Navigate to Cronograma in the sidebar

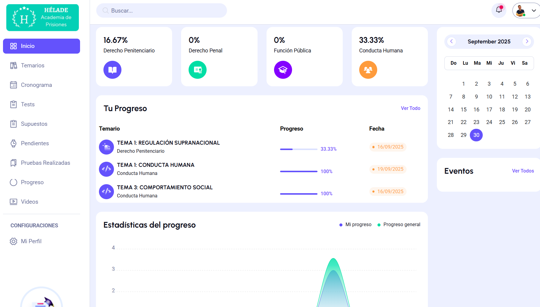(x=36, y=85)
